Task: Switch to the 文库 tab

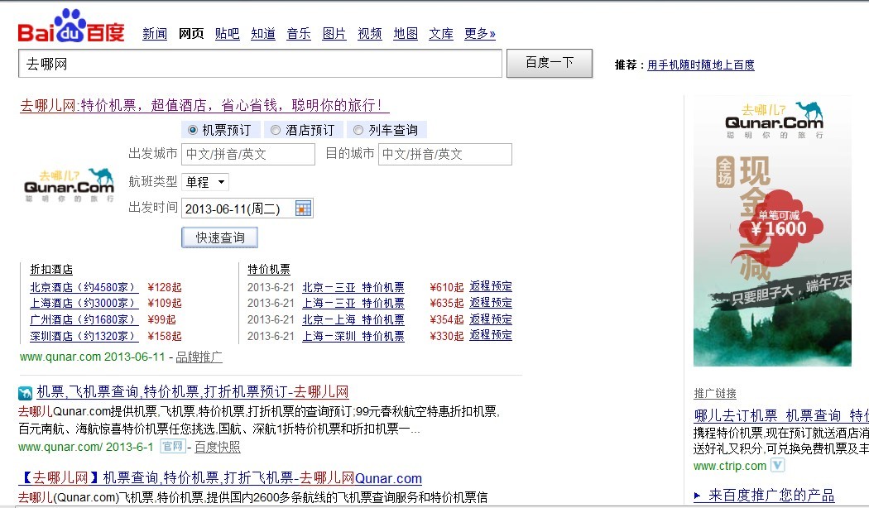Action: click(x=441, y=34)
